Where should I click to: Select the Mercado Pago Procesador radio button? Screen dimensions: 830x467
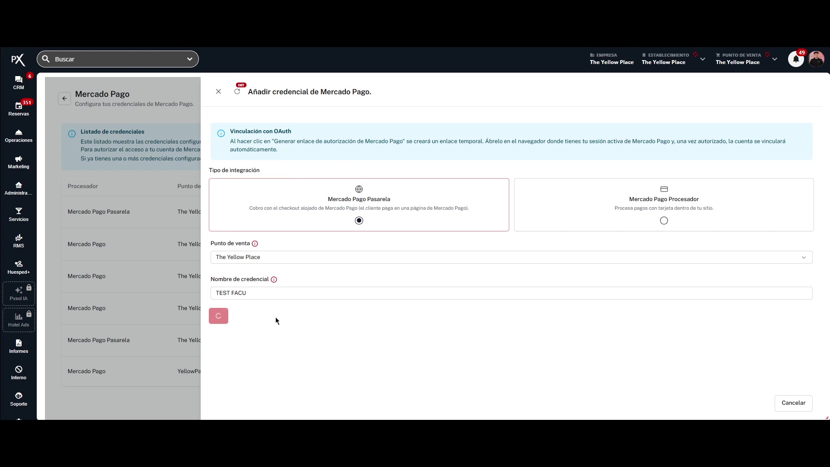tap(664, 221)
